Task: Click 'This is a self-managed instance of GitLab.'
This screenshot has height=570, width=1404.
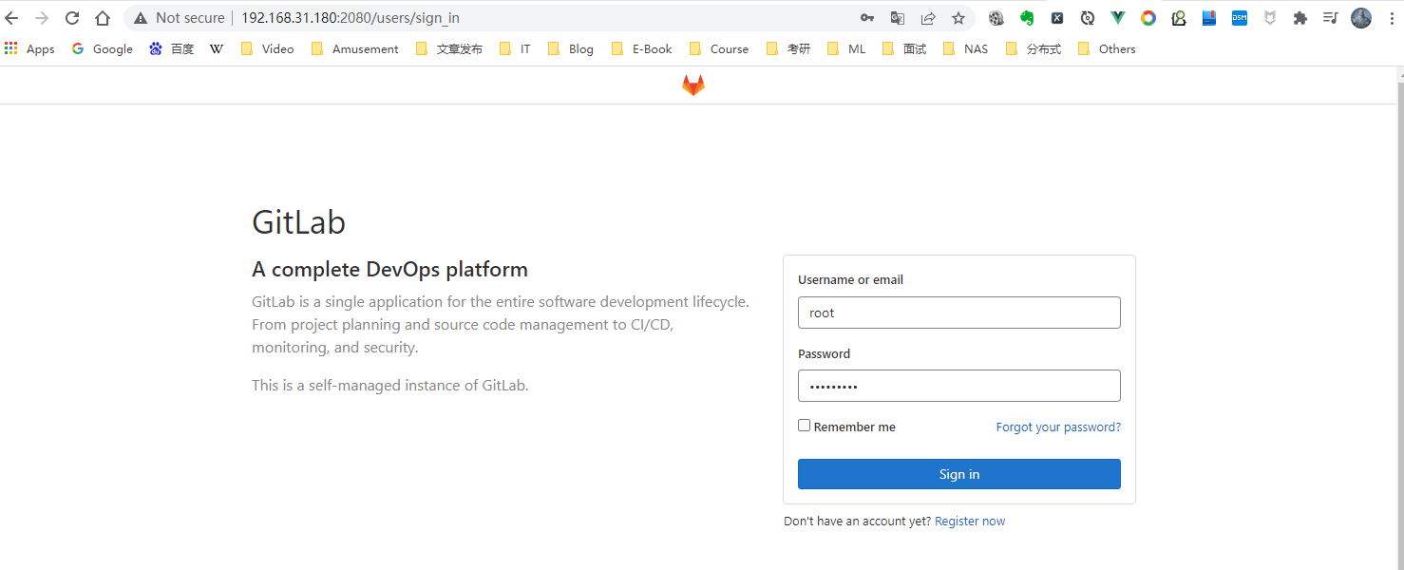Action: pyautogui.click(x=390, y=386)
